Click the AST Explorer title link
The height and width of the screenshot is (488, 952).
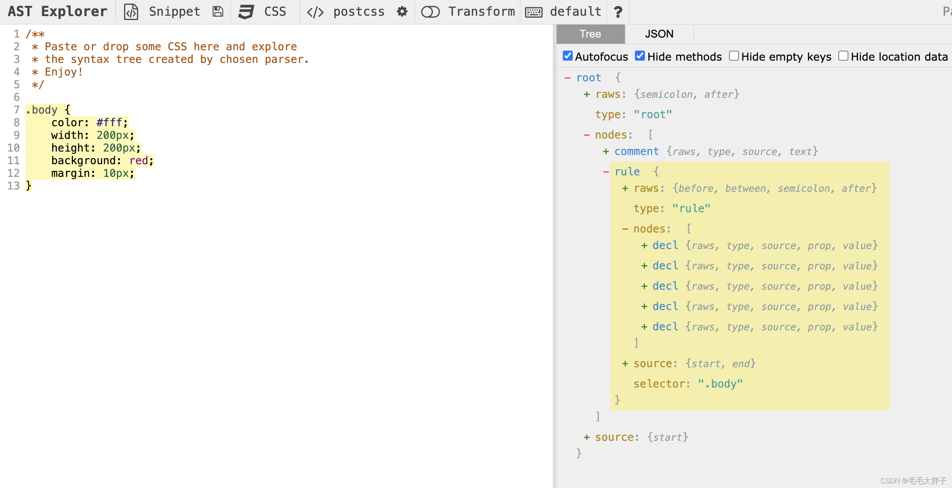[x=58, y=12]
